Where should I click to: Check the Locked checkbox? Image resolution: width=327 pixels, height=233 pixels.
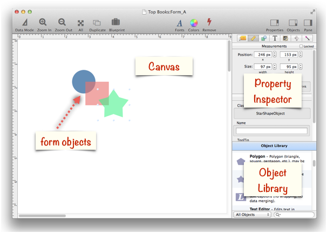point(301,46)
